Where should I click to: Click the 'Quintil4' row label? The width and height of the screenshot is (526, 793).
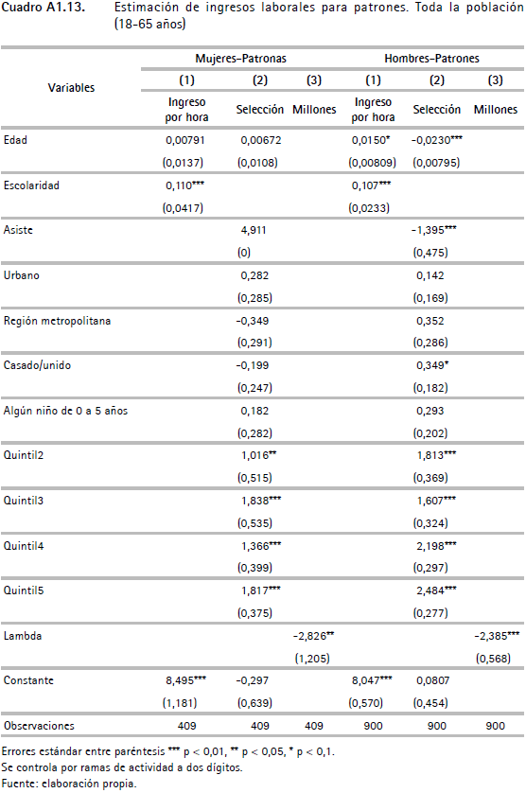[x=24, y=546]
